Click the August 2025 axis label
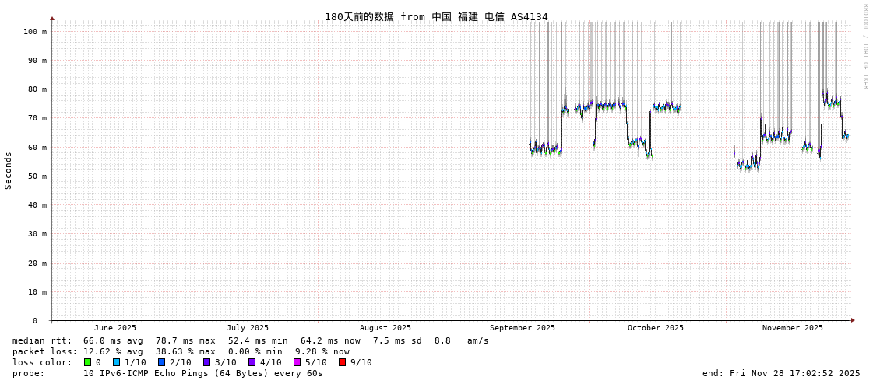The image size is (873, 384). pos(385,328)
